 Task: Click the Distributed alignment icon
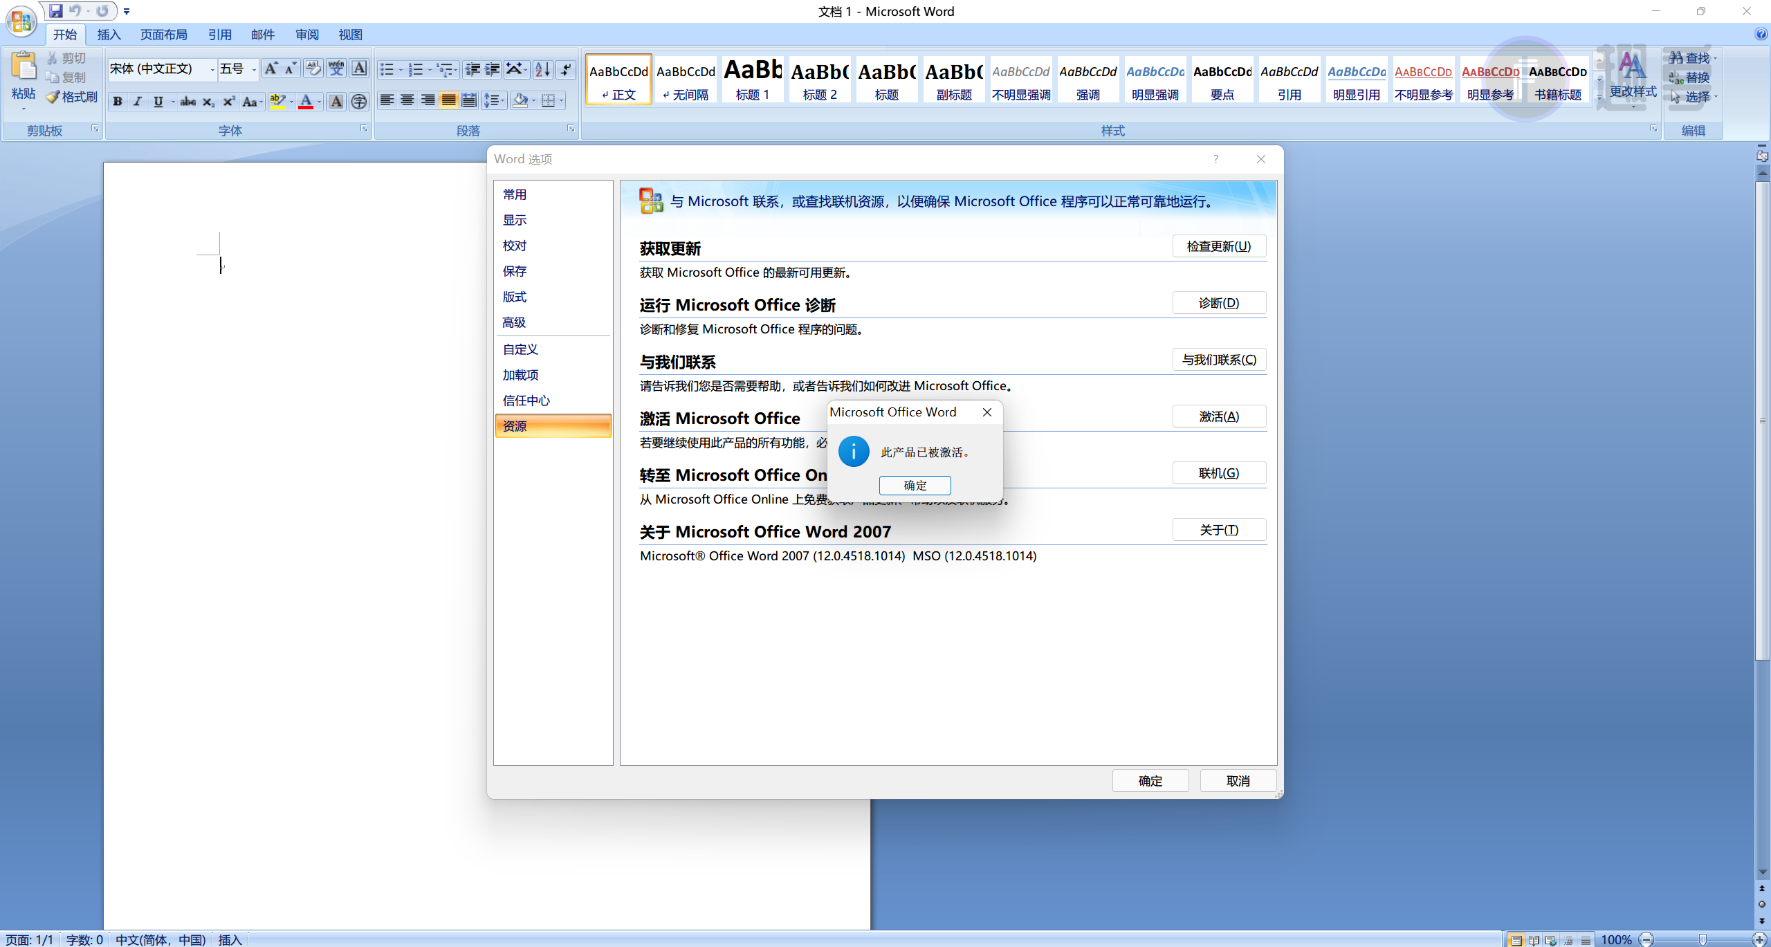[x=469, y=101]
